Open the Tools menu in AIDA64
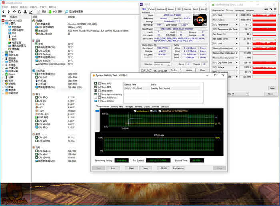 point(43,7)
